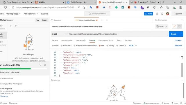Open Cookies in bottom status bar

click(x=137, y=103)
